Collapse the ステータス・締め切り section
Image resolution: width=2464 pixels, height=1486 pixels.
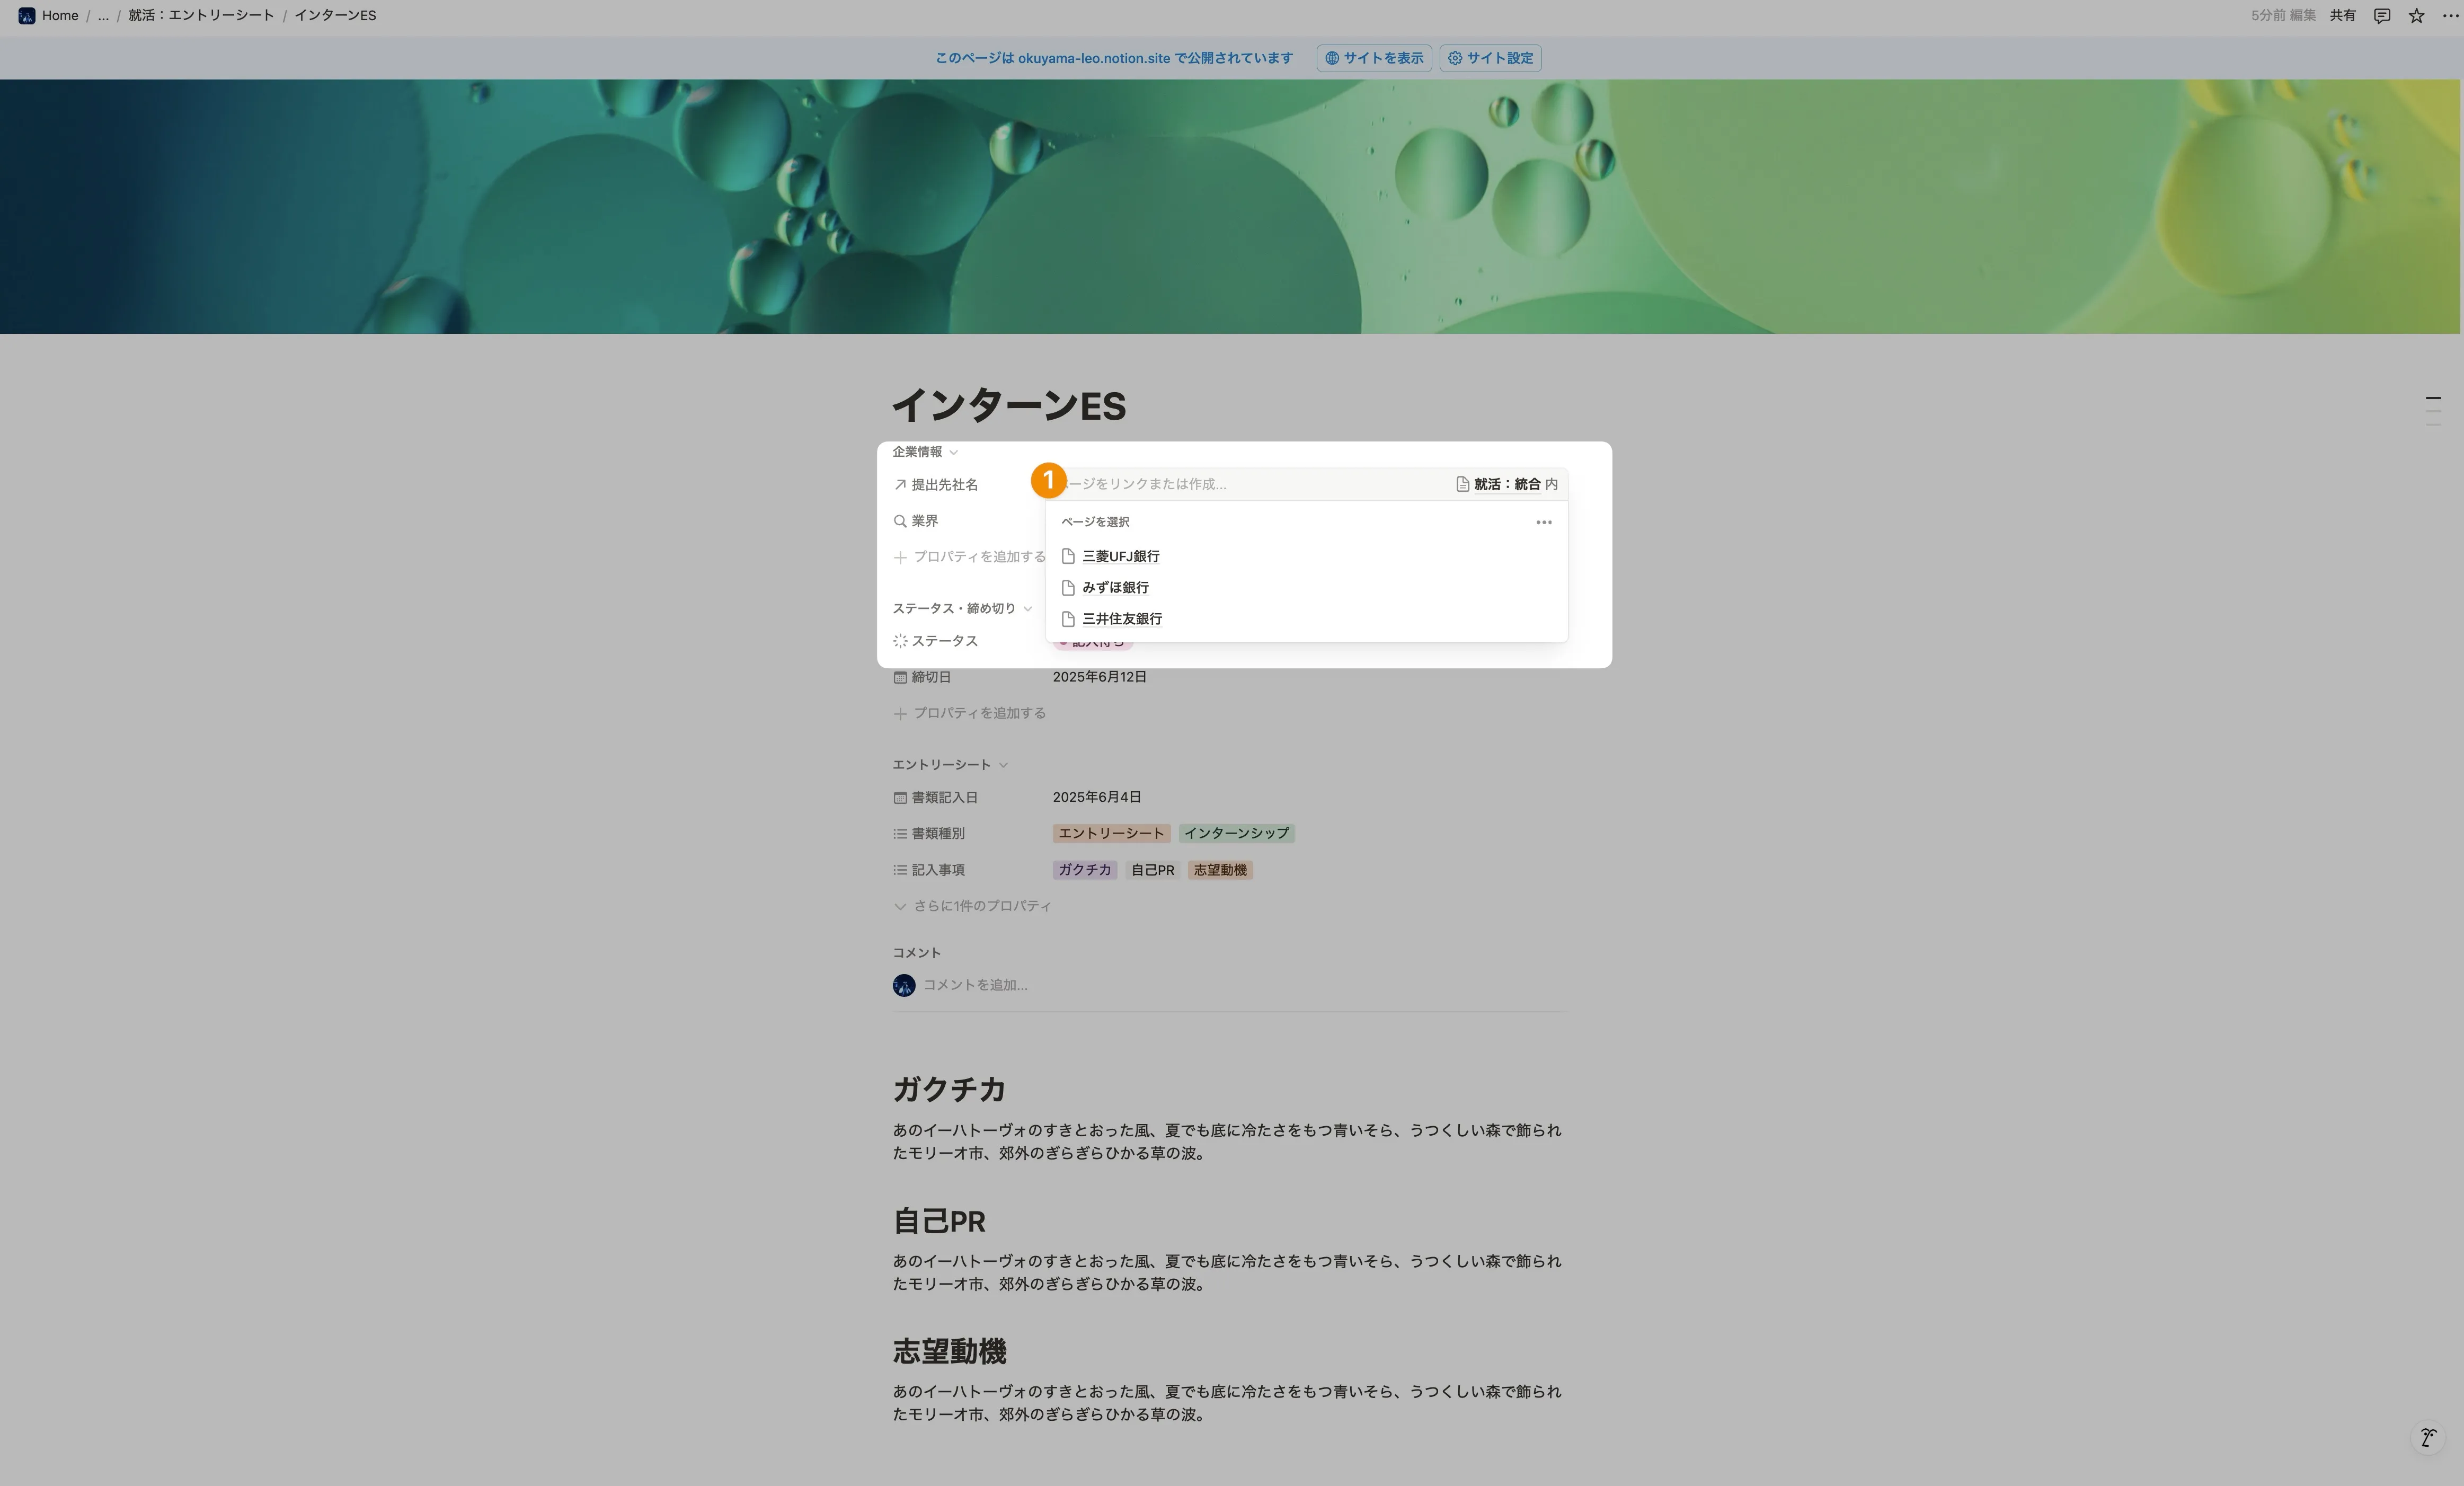point(1029,608)
